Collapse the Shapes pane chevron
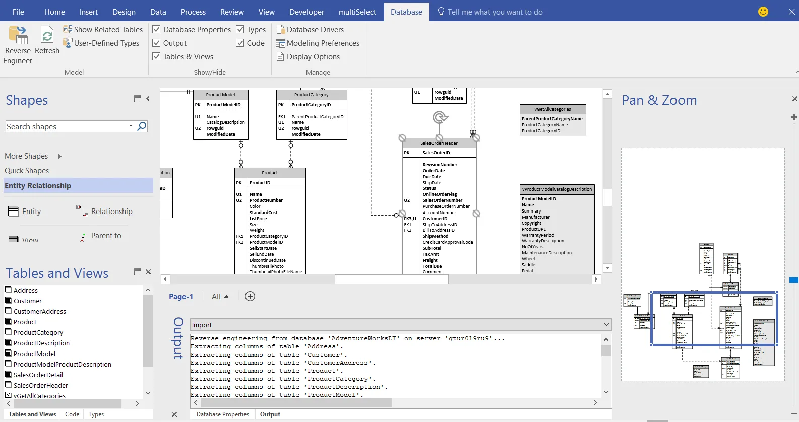799x422 pixels. (x=148, y=99)
